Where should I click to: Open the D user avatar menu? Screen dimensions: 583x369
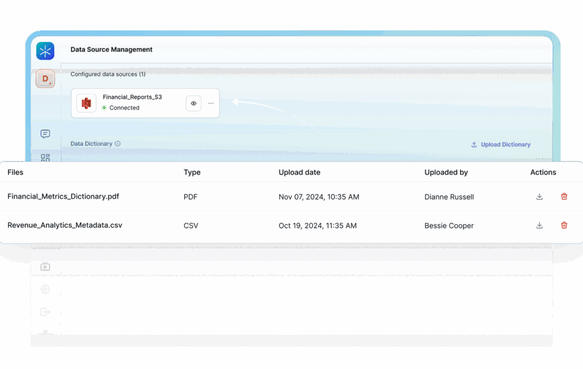pyautogui.click(x=45, y=78)
